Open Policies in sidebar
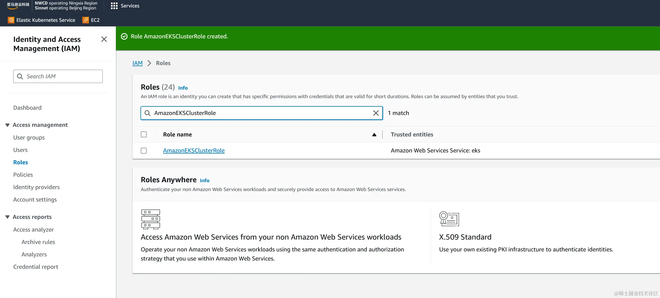Screen dimensions: 660x298 [x=23, y=175]
